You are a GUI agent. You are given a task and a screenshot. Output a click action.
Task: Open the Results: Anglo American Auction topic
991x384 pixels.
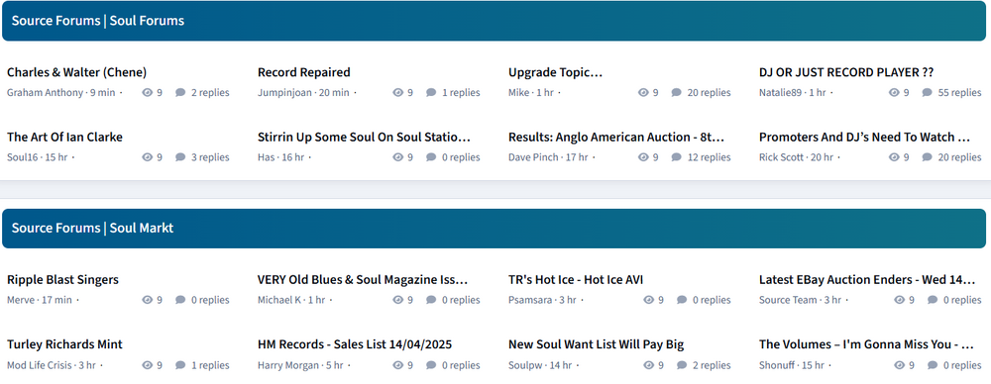(x=616, y=137)
